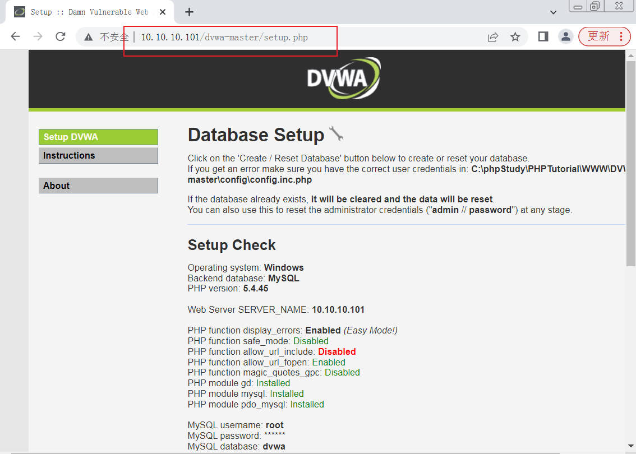Open a new browser tab

(189, 12)
